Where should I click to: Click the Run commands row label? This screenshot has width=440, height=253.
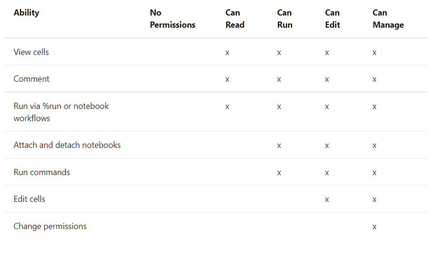(42, 172)
